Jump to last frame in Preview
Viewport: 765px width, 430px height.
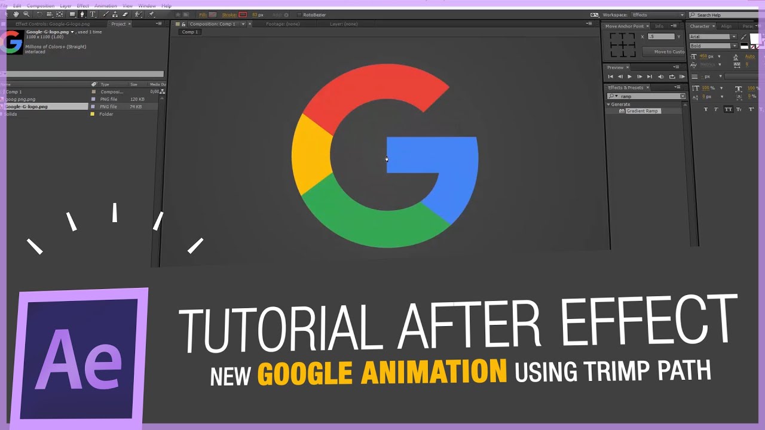(x=650, y=76)
